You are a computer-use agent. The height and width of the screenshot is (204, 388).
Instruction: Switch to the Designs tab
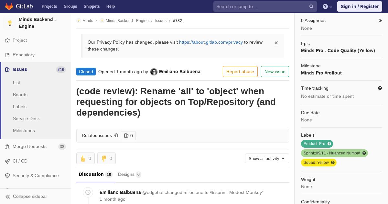tap(130, 175)
